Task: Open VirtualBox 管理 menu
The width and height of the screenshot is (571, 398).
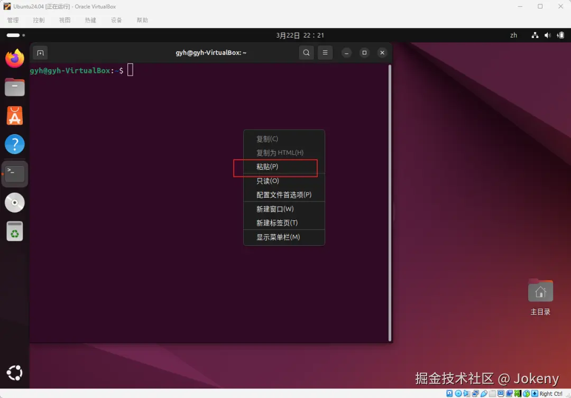Action: 13,20
